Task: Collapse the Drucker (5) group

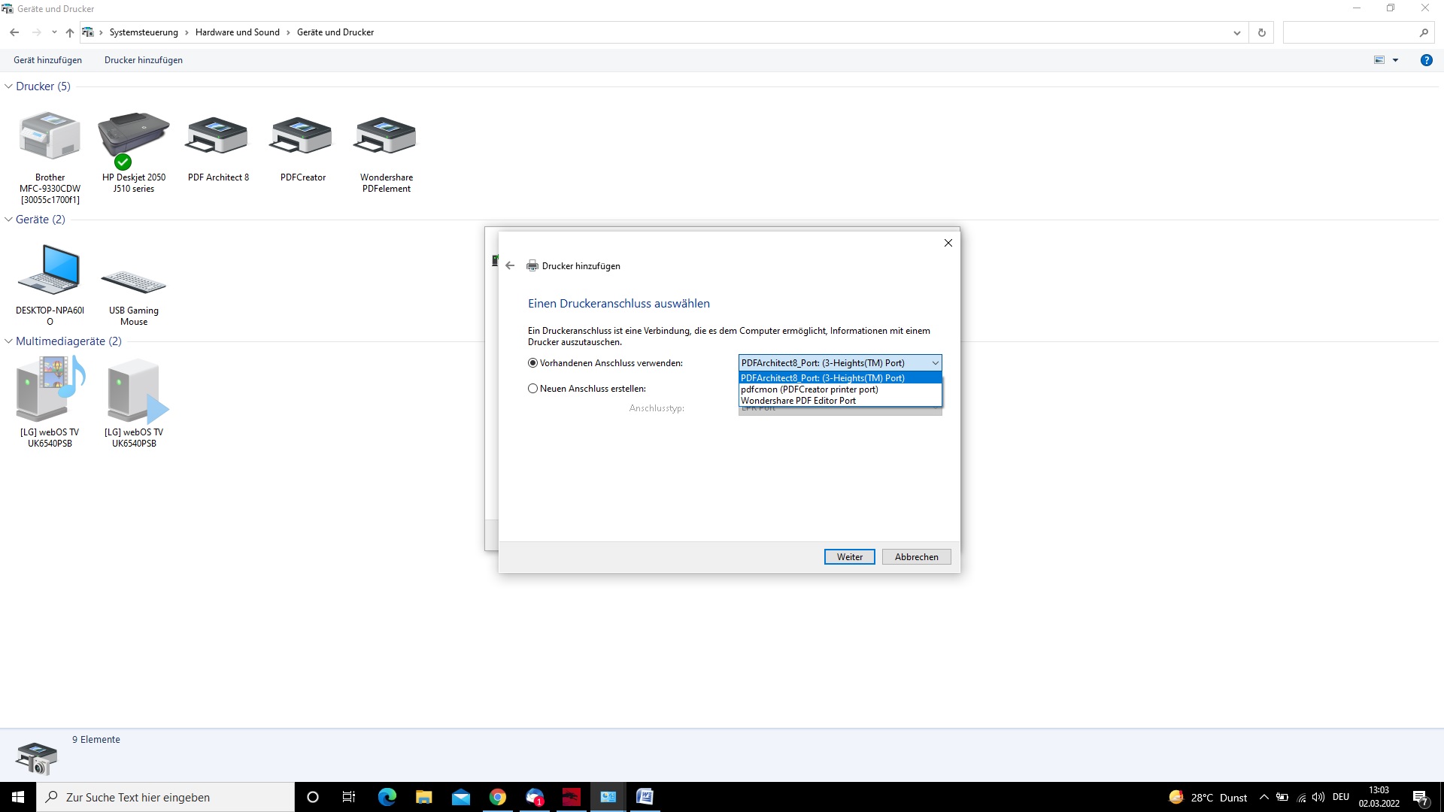Action: (x=9, y=86)
